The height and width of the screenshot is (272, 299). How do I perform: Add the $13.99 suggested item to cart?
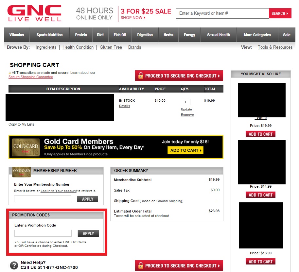point(260,262)
